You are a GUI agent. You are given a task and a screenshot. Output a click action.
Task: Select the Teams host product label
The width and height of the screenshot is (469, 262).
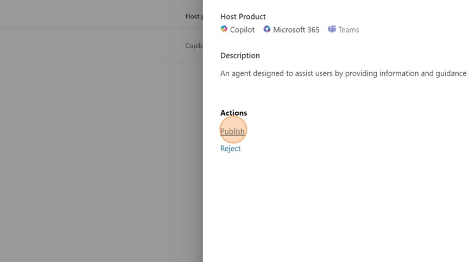coord(348,30)
